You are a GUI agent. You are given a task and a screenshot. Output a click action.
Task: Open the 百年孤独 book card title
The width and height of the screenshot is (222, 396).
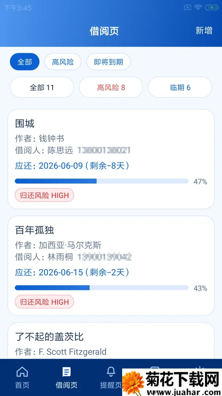click(x=34, y=230)
